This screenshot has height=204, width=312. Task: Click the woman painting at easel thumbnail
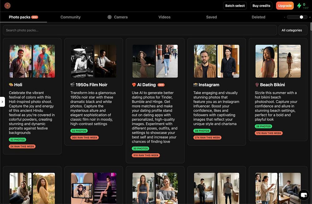tap(266, 188)
